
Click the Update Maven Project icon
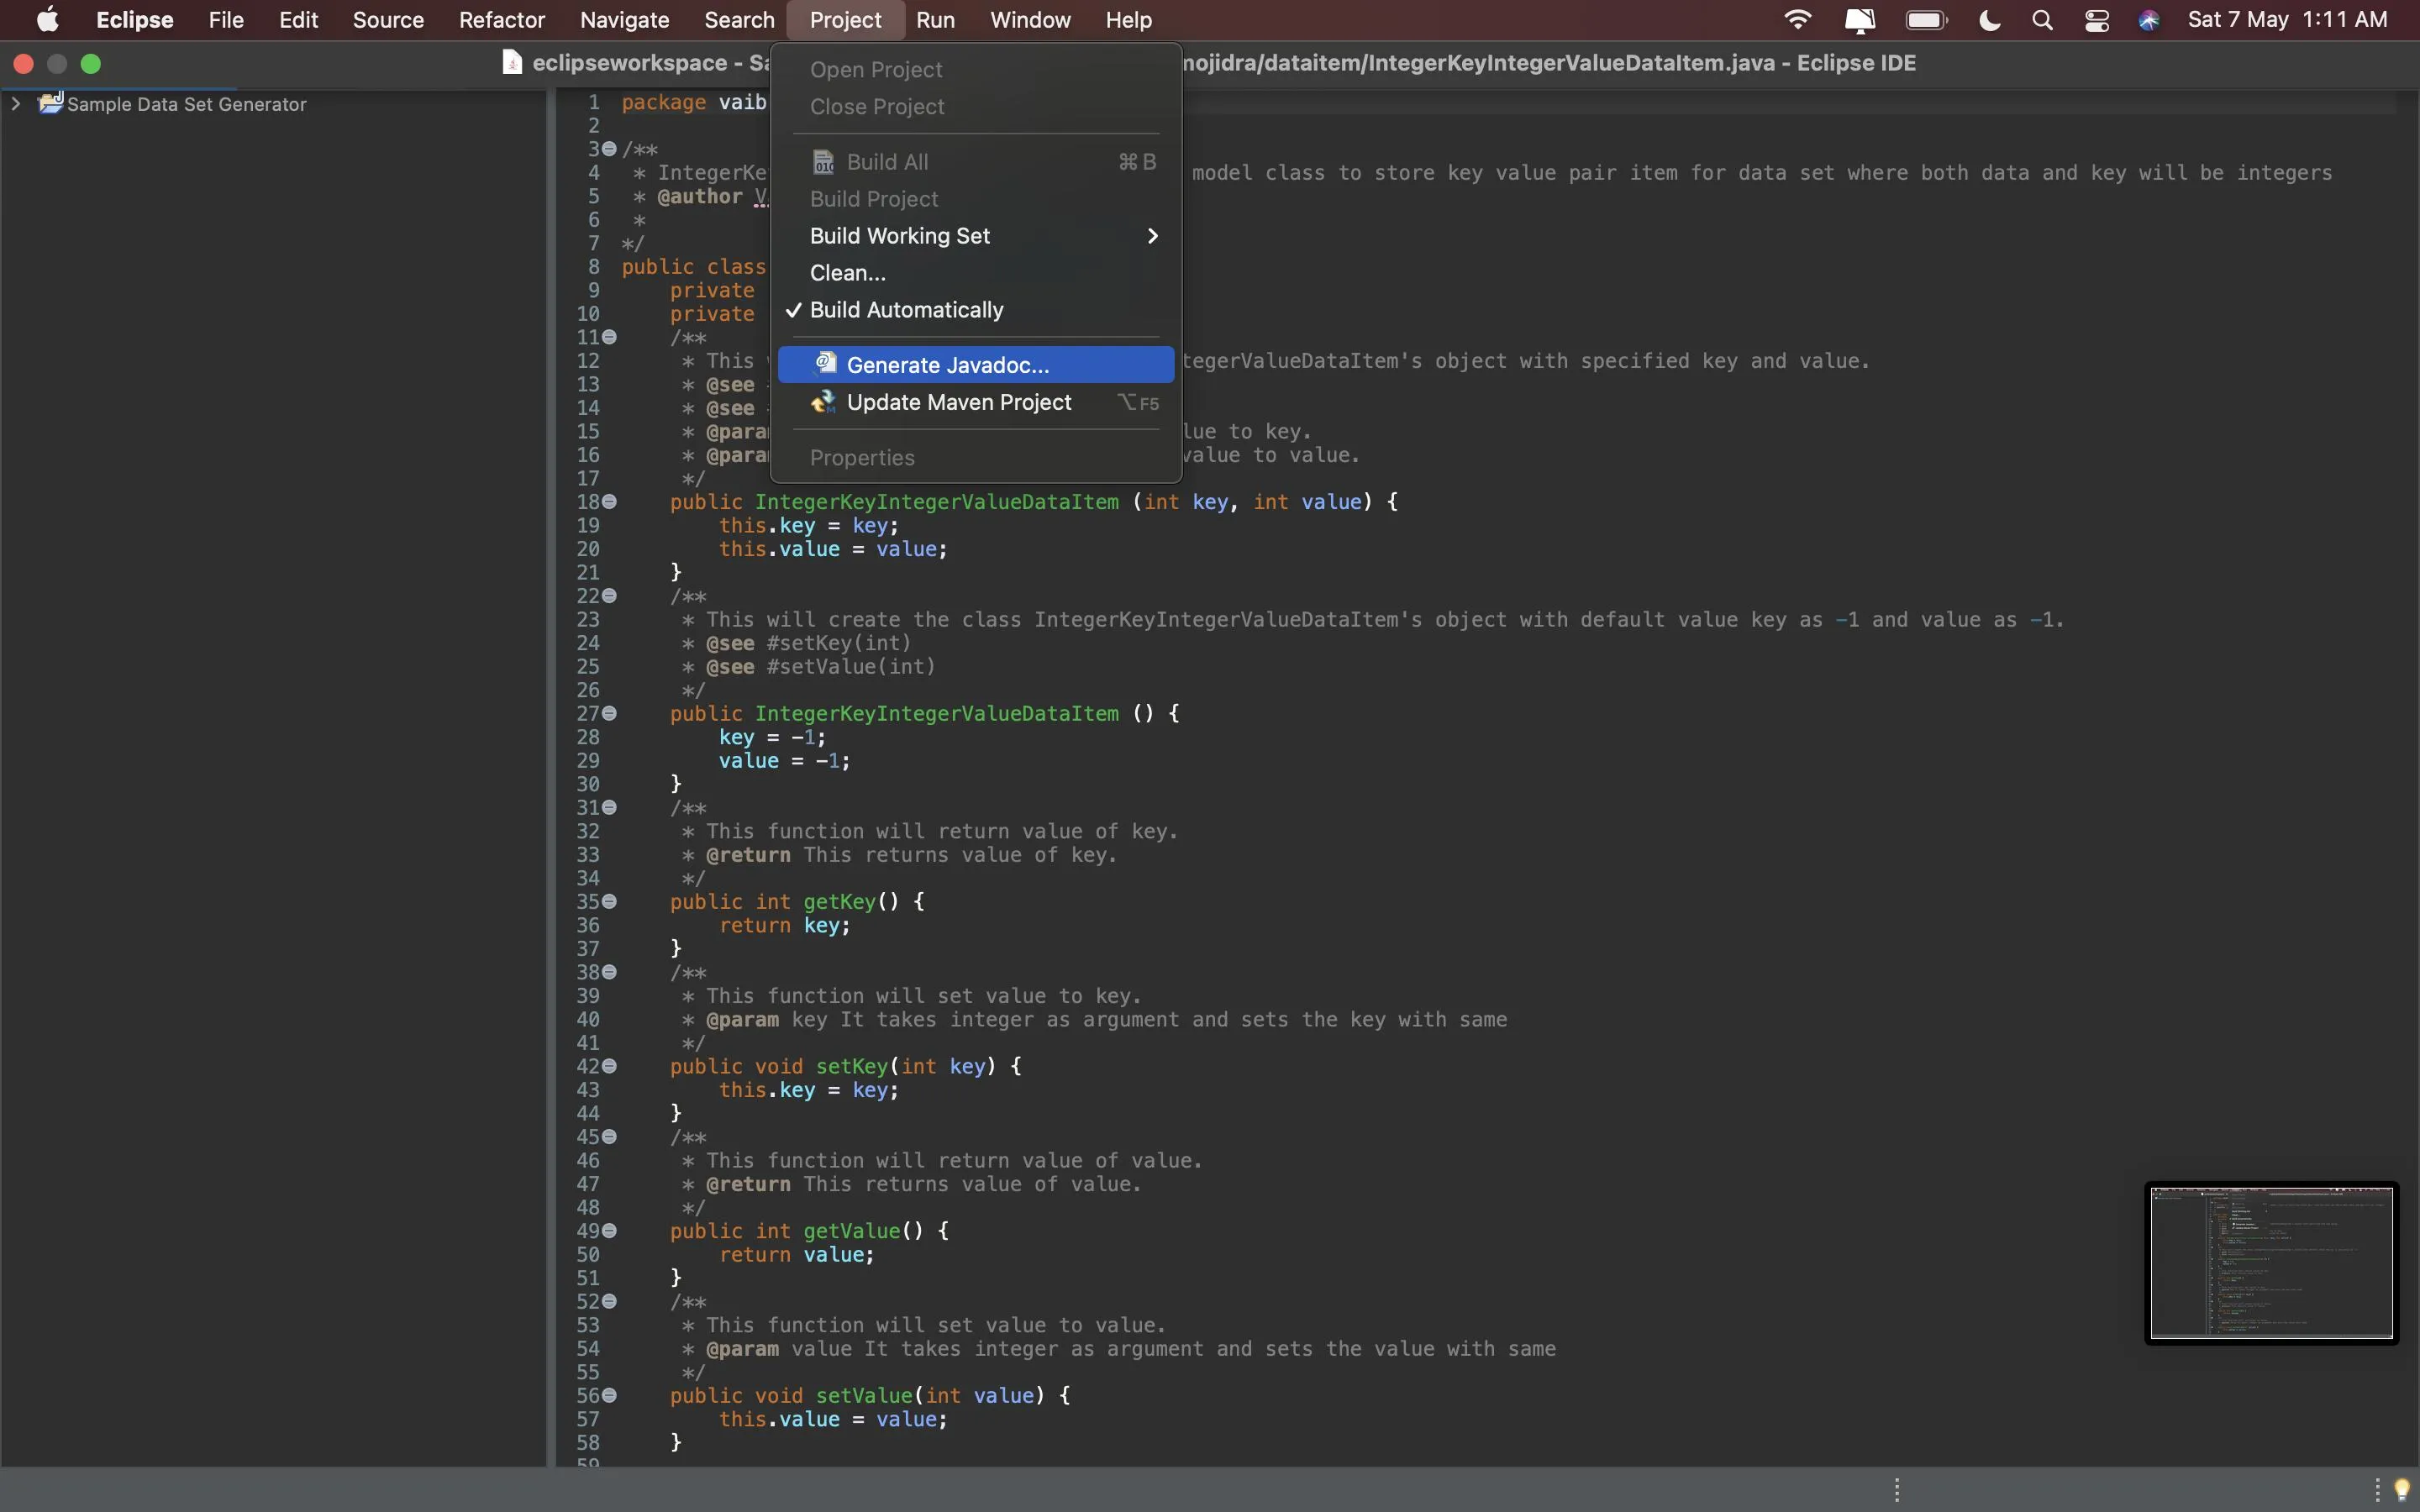823,402
